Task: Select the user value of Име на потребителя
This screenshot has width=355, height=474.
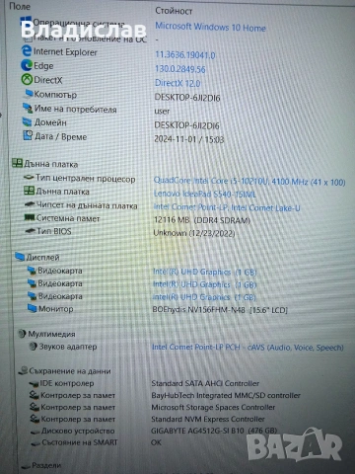Action: click(x=162, y=112)
